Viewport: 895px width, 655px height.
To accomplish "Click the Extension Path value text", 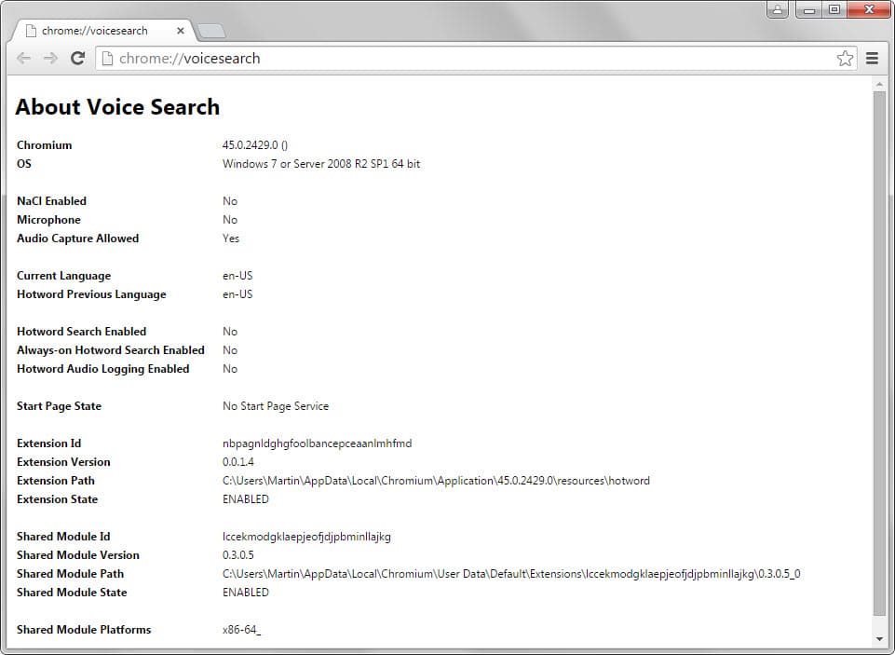I will tap(436, 481).
